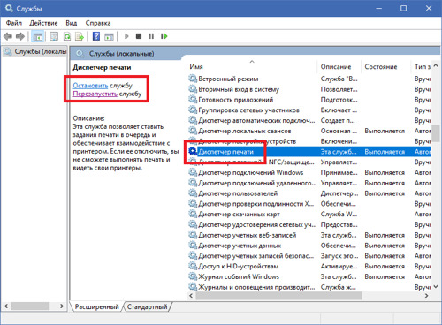Restart the service with the restart toolbar icon
442x325 pixels.
click(164, 36)
